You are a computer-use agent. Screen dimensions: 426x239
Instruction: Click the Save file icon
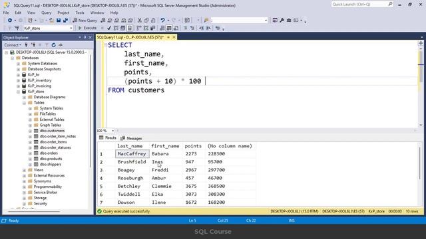click(59, 21)
